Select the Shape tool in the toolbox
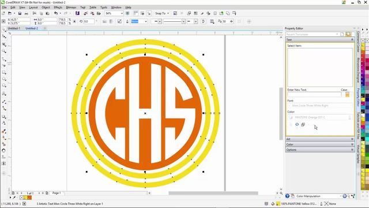Viewport: 369px width, 208px height. [4, 36]
